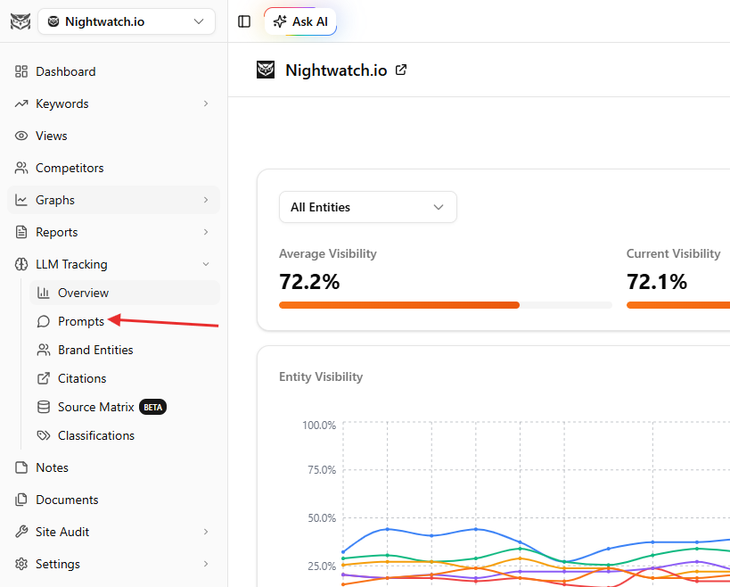Toggle the sidebar collapse icon

coord(244,21)
